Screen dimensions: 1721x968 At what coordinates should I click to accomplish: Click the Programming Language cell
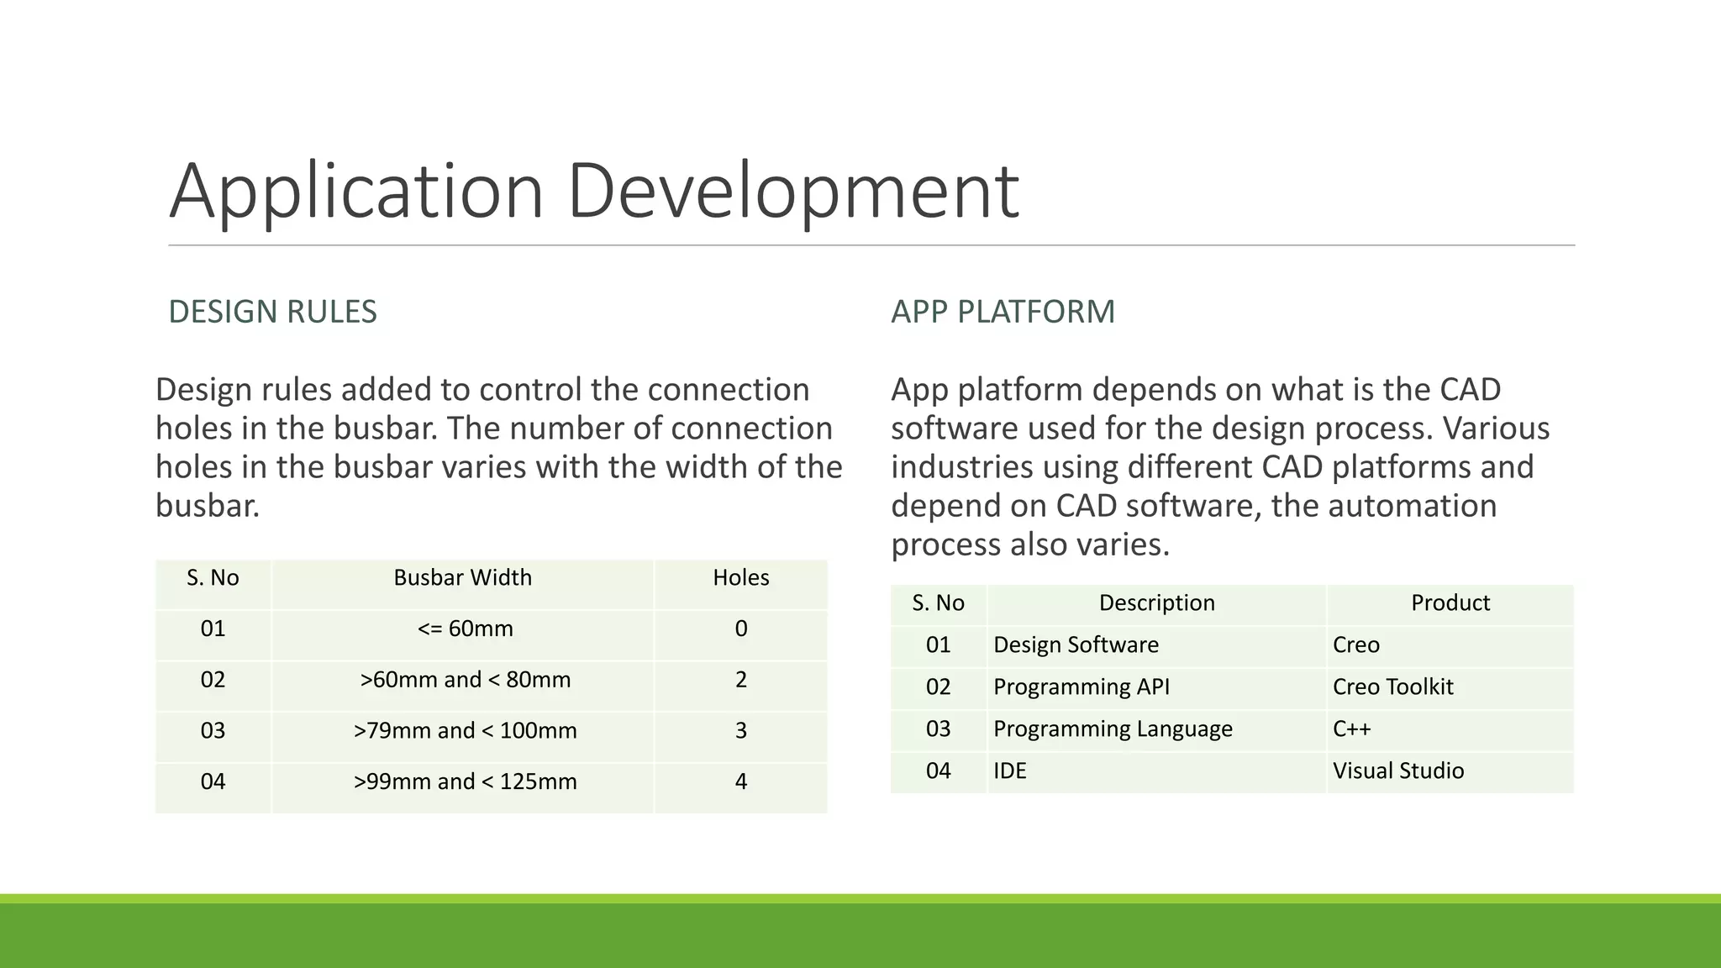coord(1112,729)
